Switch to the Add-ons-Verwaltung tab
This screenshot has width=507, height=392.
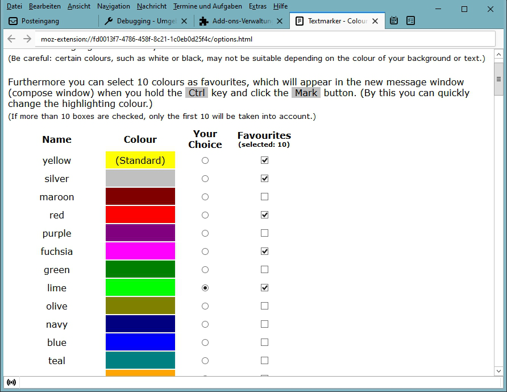point(243,21)
